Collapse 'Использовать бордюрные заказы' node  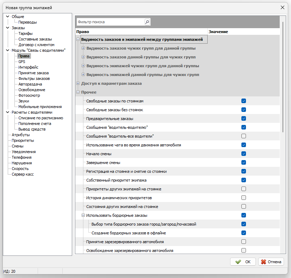(83, 215)
